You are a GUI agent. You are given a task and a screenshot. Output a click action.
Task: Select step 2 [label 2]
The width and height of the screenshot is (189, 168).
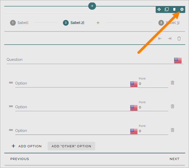(73, 23)
